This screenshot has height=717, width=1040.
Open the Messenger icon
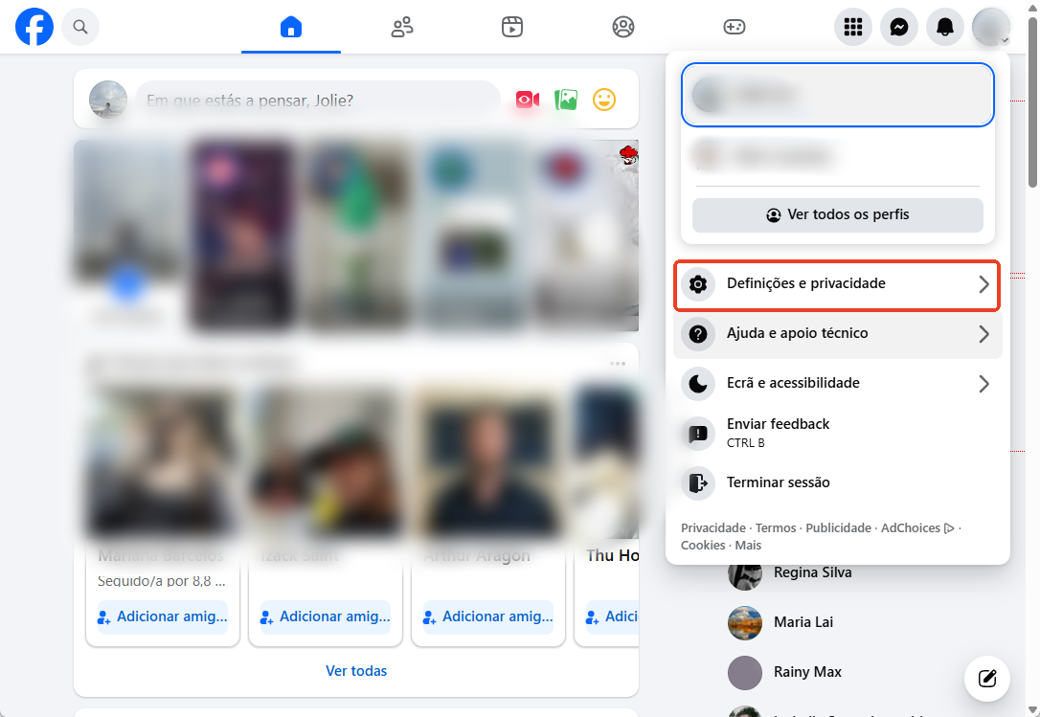pos(898,27)
